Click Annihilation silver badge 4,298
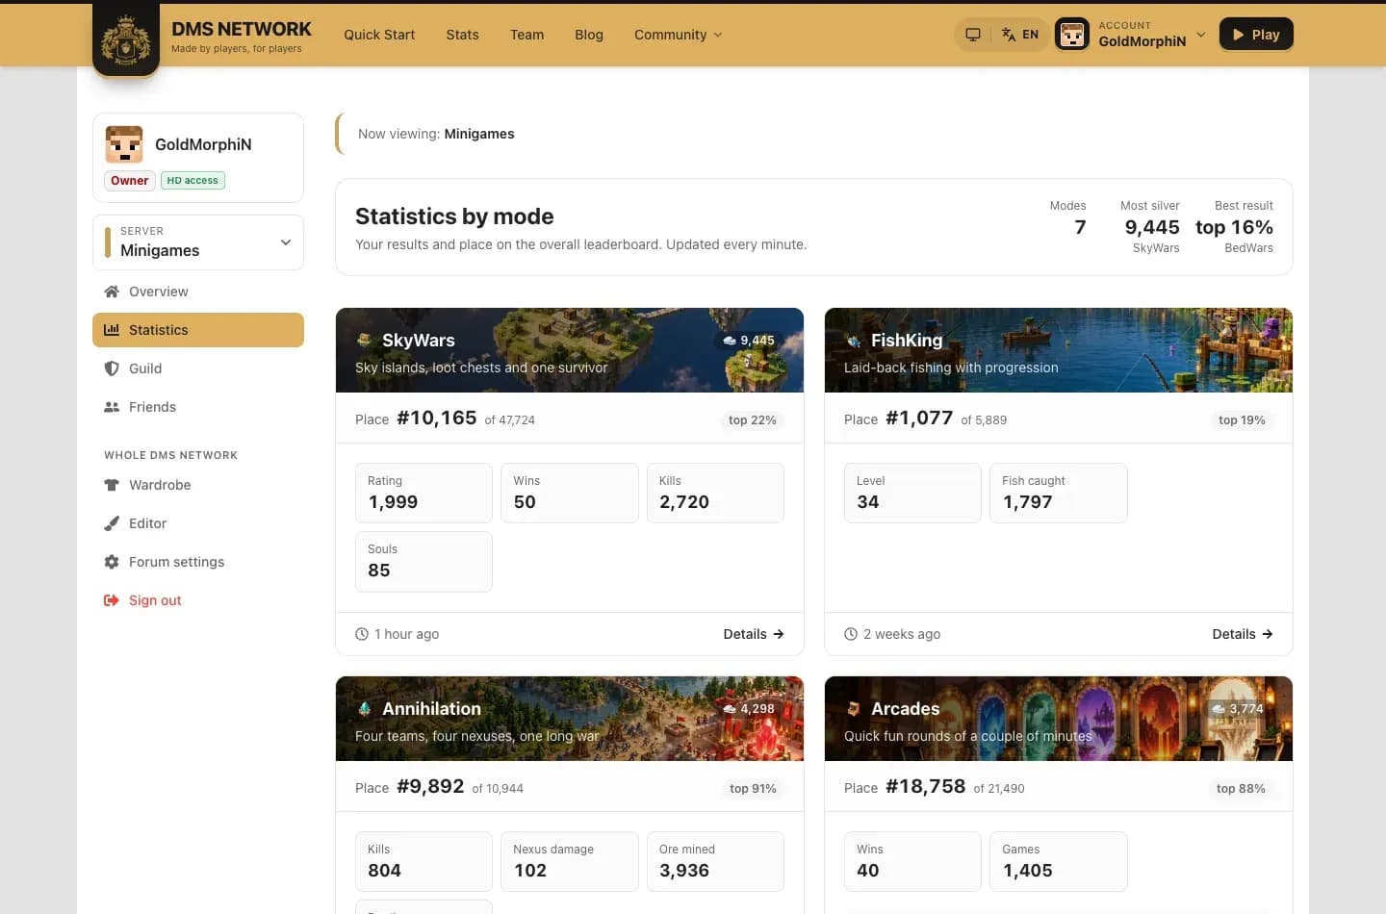Image resolution: width=1386 pixels, height=914 pixels. [x=749, y=709]
